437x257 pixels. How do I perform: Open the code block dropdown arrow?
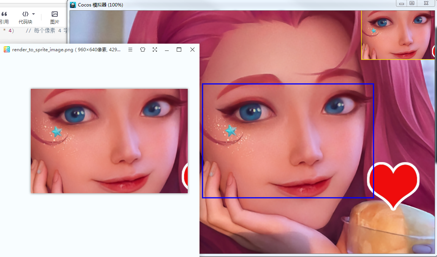pos(33,14)
